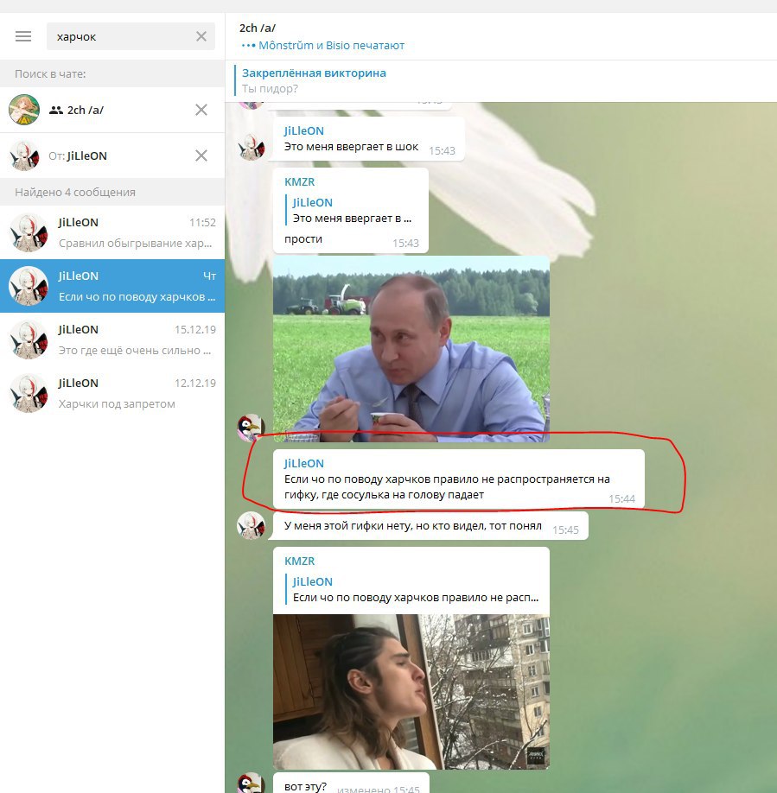The image size is (777, 793).
Task: Clear the search field text 'харчок'
Action: [201, 36]
